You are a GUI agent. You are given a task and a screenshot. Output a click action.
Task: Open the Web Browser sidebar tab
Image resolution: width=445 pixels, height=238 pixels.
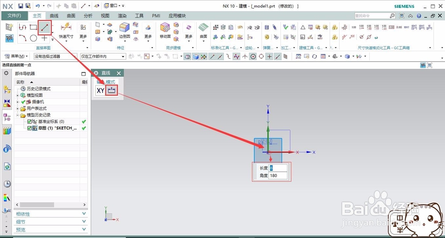tap(7, 166)
